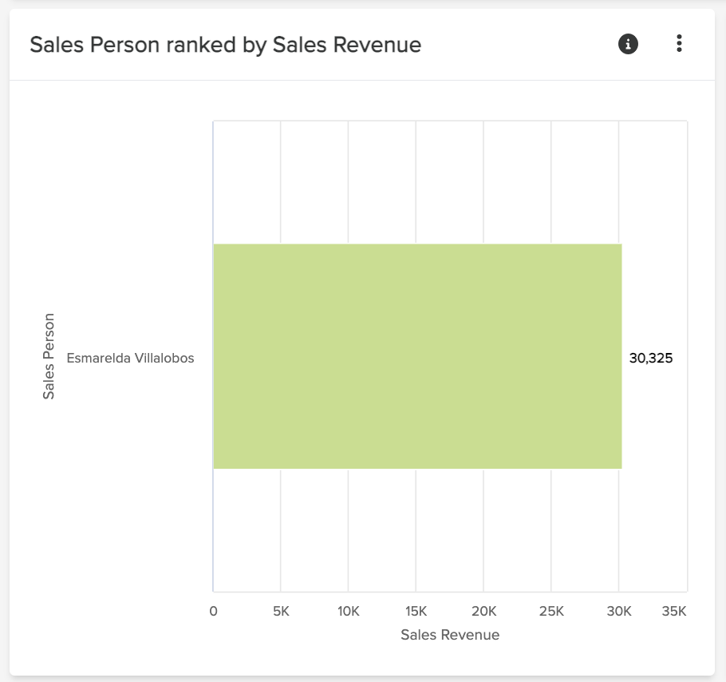Image resolution: width=726 pixels, height=682 pixels.
Task: Click the Esmarelda Villalobos axis label
Action: point(130,358)
